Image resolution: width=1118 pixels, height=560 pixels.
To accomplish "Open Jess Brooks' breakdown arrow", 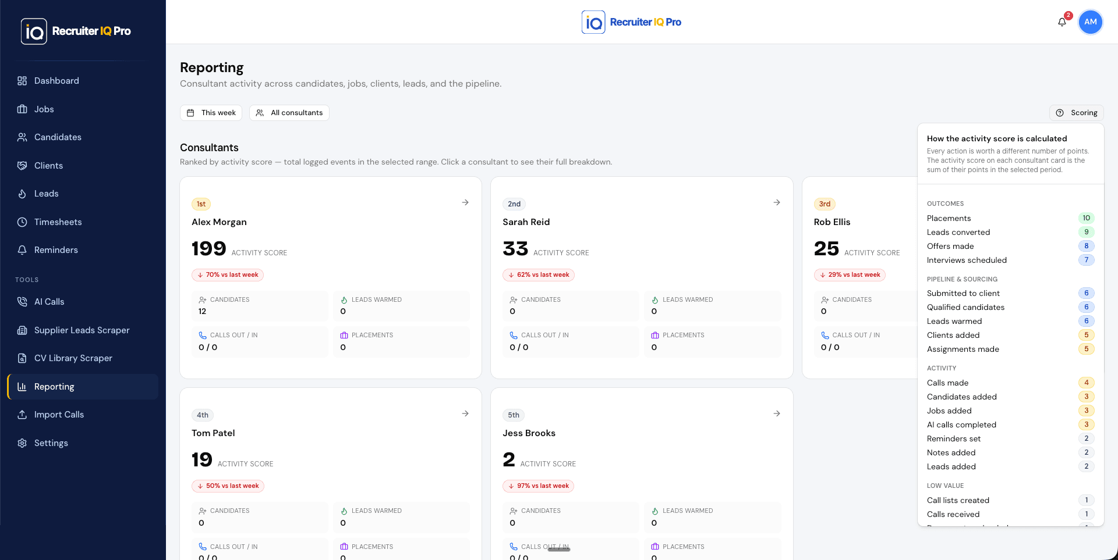I will (x=777, y=413).
